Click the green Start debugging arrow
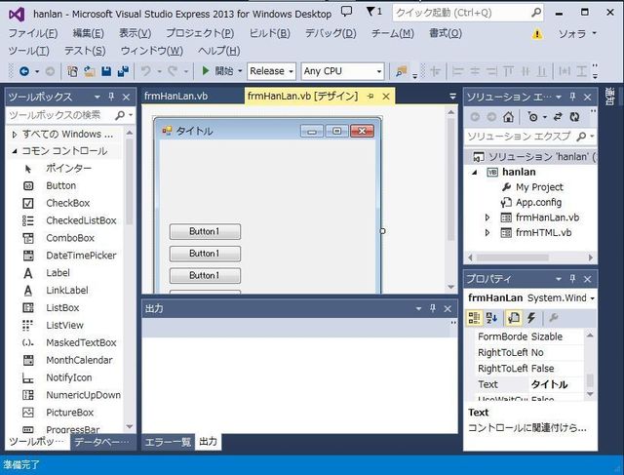This screenshot has height=475, width=624. pyautogui.click(x=206, y=71)
